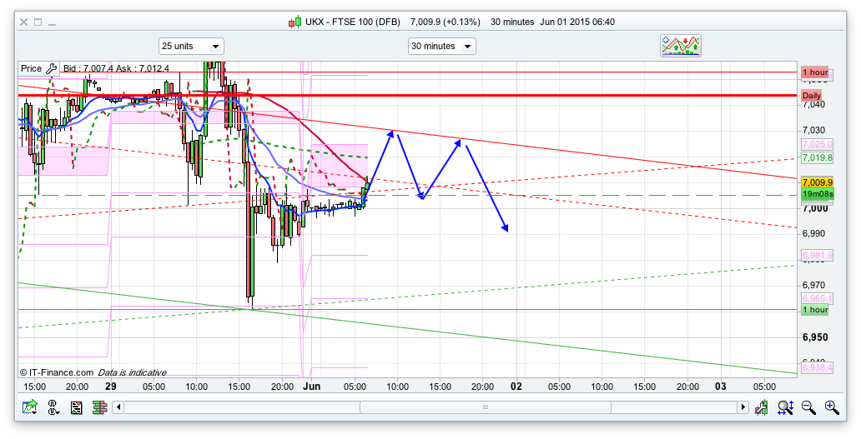Click the '02' date axis label
861x439 pixels.
click(x=516, y=387)
